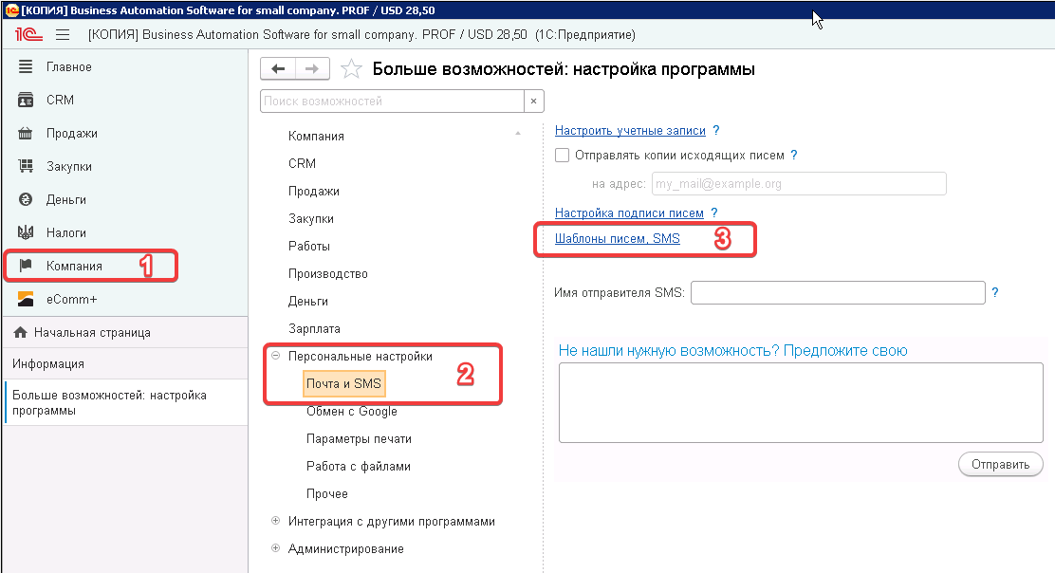This screenshot has height=573, width=1055.
Task: Click the forward arrow navigation button
Action: (x=312, y=69)
